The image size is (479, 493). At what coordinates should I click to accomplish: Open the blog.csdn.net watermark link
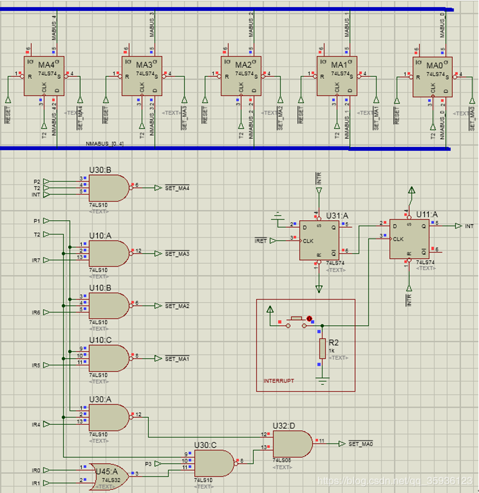click(x=395, y=482)
